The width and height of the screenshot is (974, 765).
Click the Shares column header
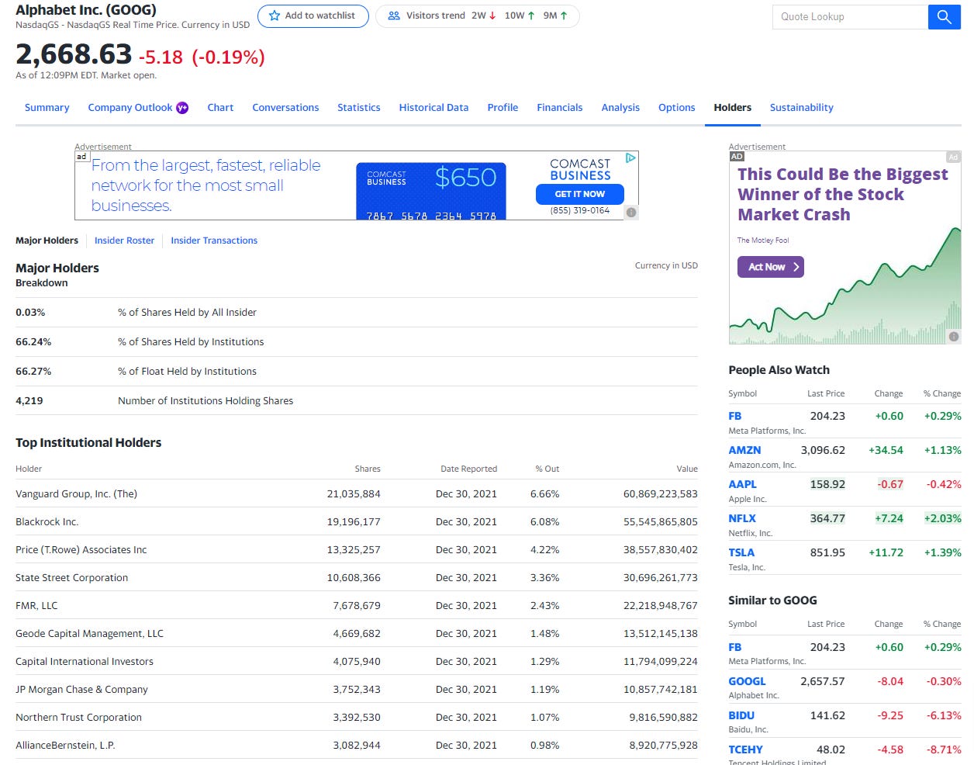pos(368,469)
